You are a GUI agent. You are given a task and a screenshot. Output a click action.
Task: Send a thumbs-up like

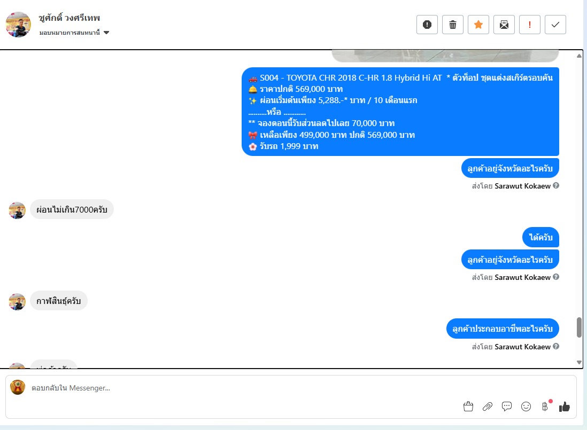tap(564, 406)
